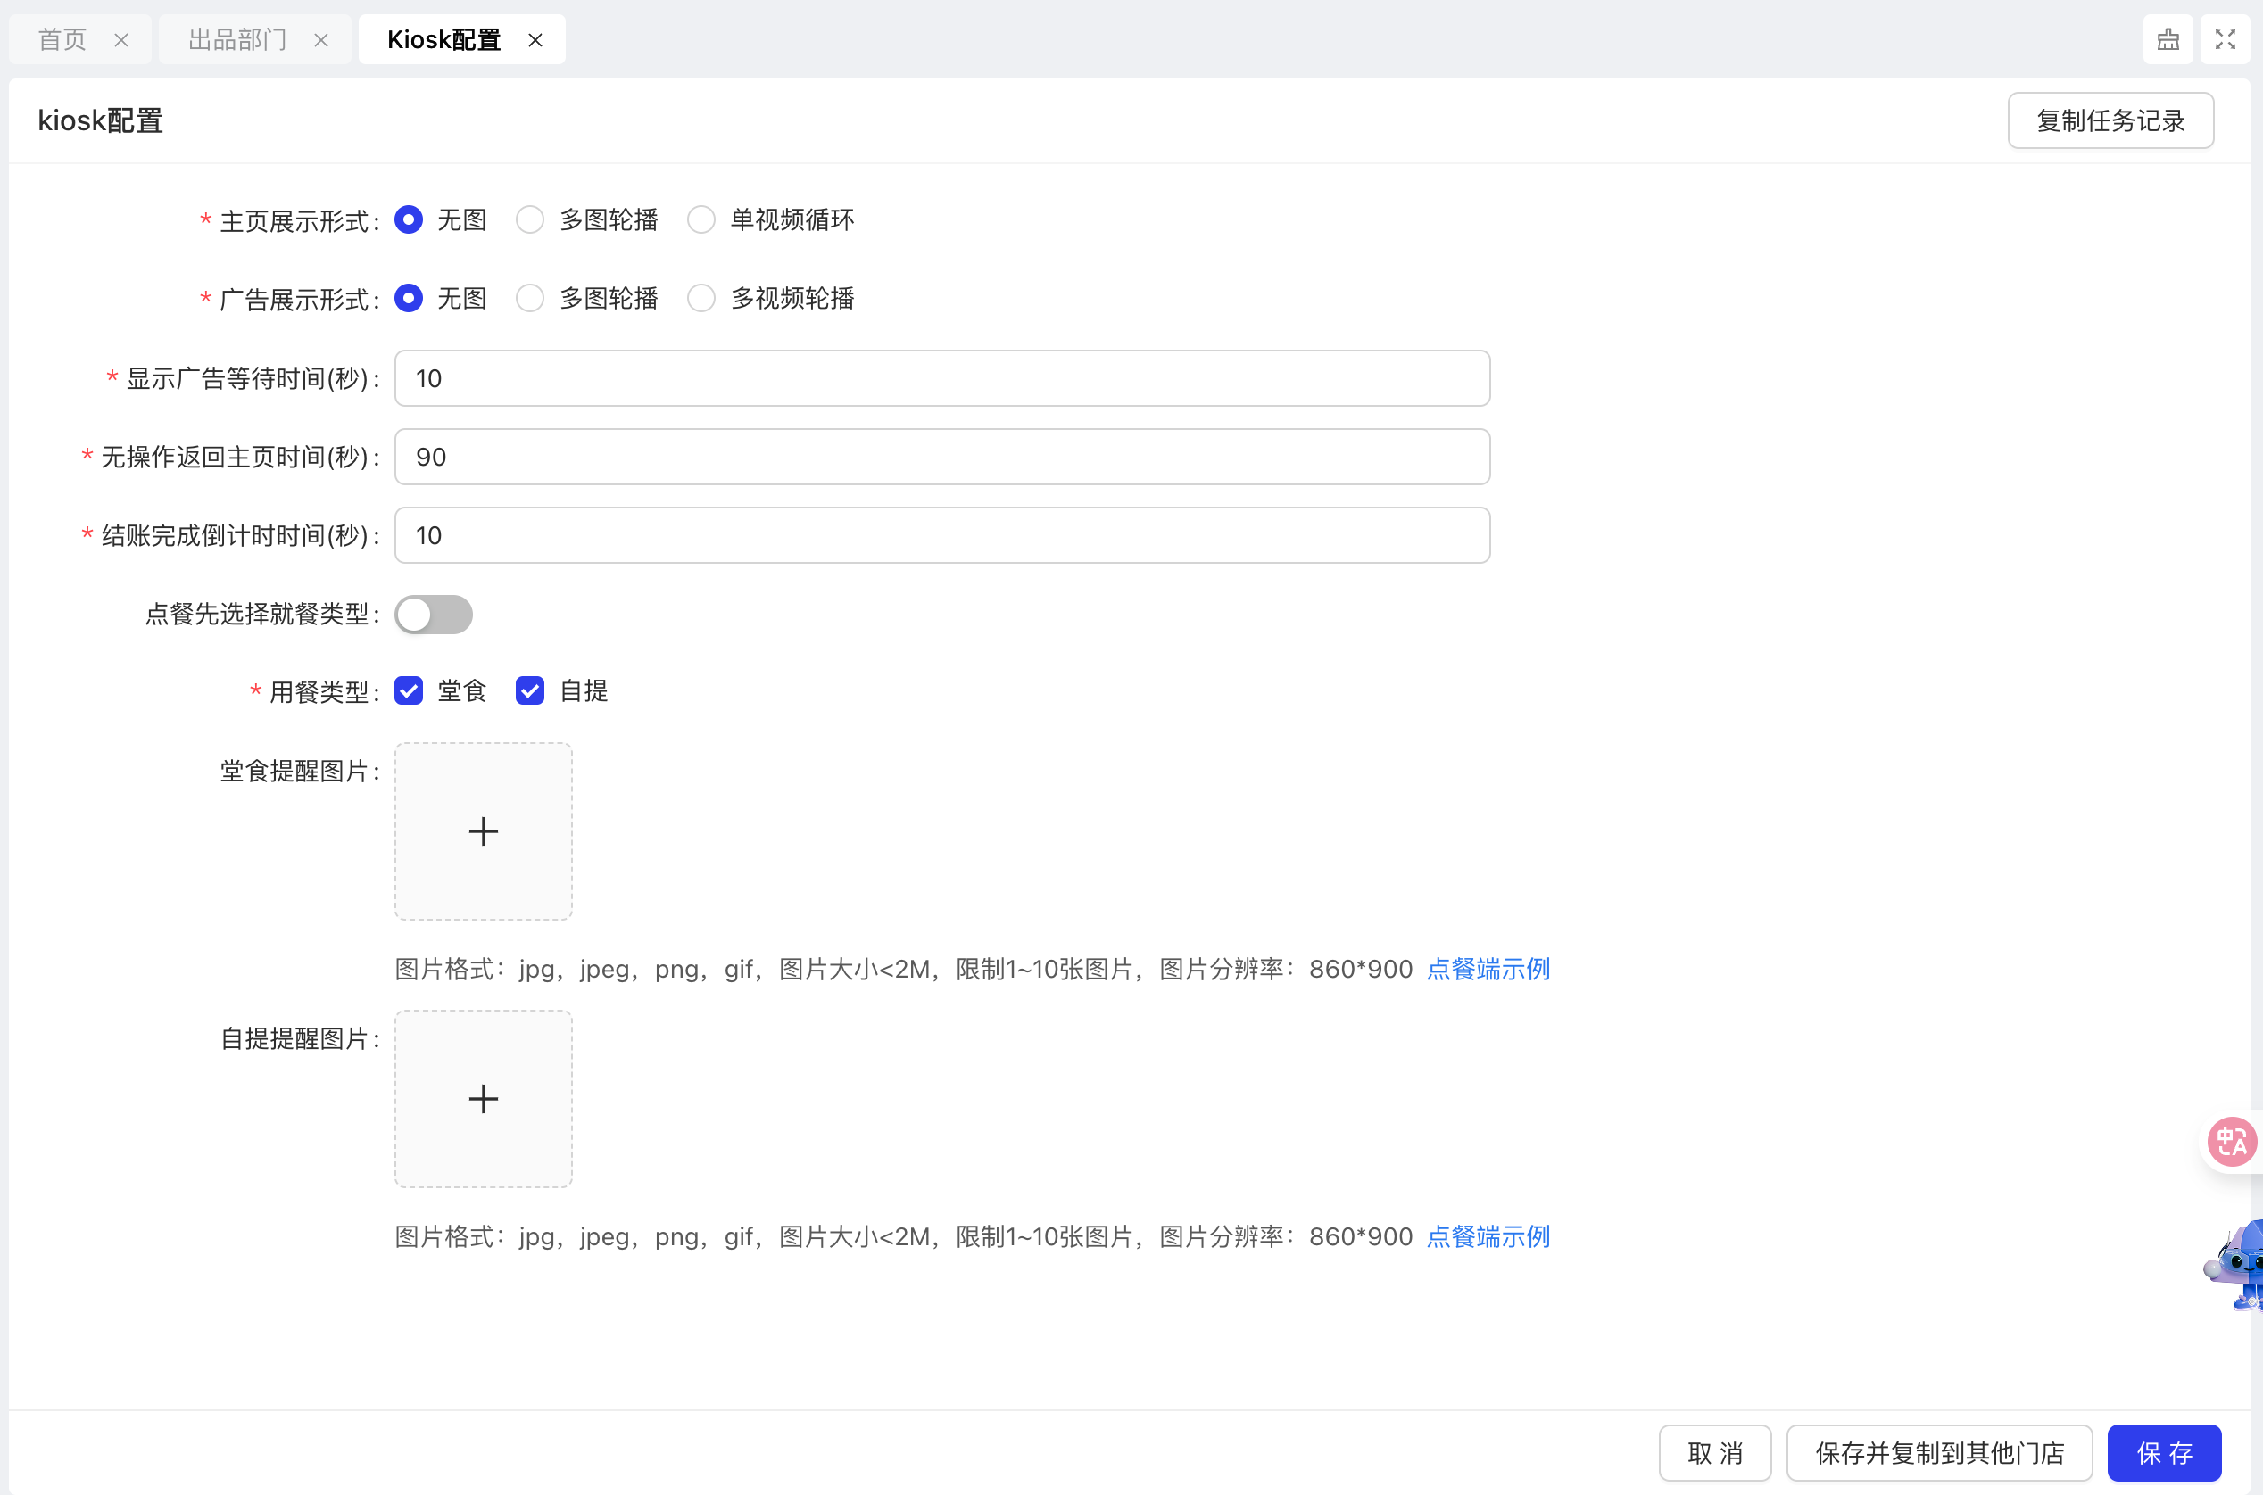
Task: Open the pink translate floating icon
Action: click(x=2232, y=1141)
